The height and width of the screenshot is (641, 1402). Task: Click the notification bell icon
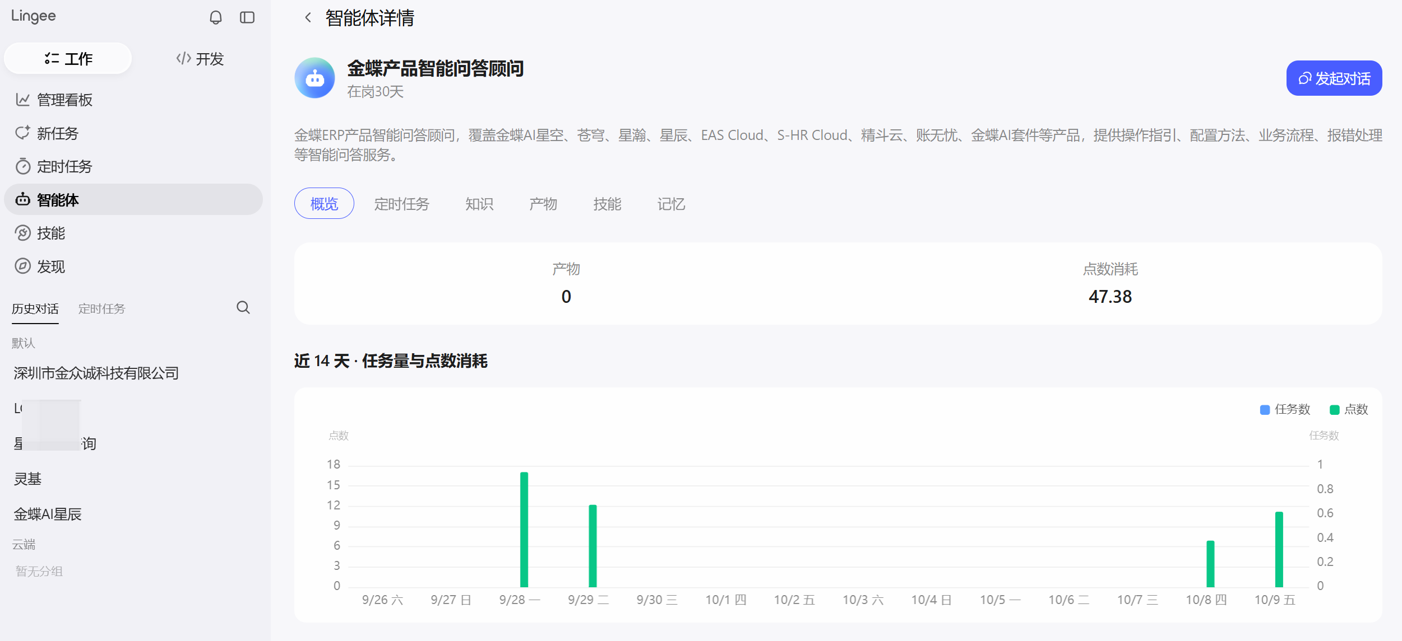coord(215,18)
